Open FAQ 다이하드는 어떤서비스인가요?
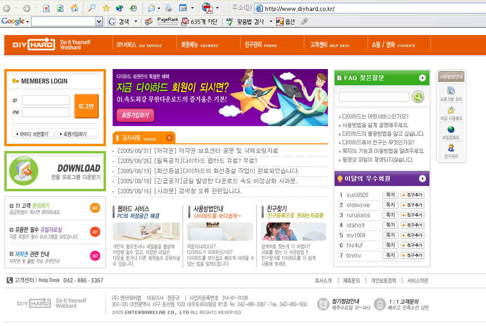This screenshot has height=326, width=486. [375, 116]
